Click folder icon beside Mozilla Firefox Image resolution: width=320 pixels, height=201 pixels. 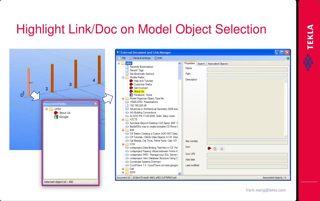127,77
